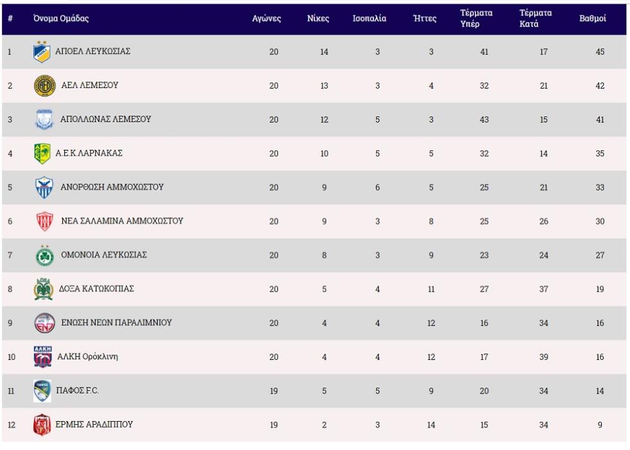Open the ΑΠΟΕΛ ΛΕΥΚΩΣΙΑΣ team name link
The image size is (630, 450).
[93, 51]
